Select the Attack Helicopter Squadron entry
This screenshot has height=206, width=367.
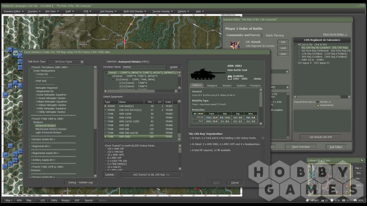(x=51, y=102)
